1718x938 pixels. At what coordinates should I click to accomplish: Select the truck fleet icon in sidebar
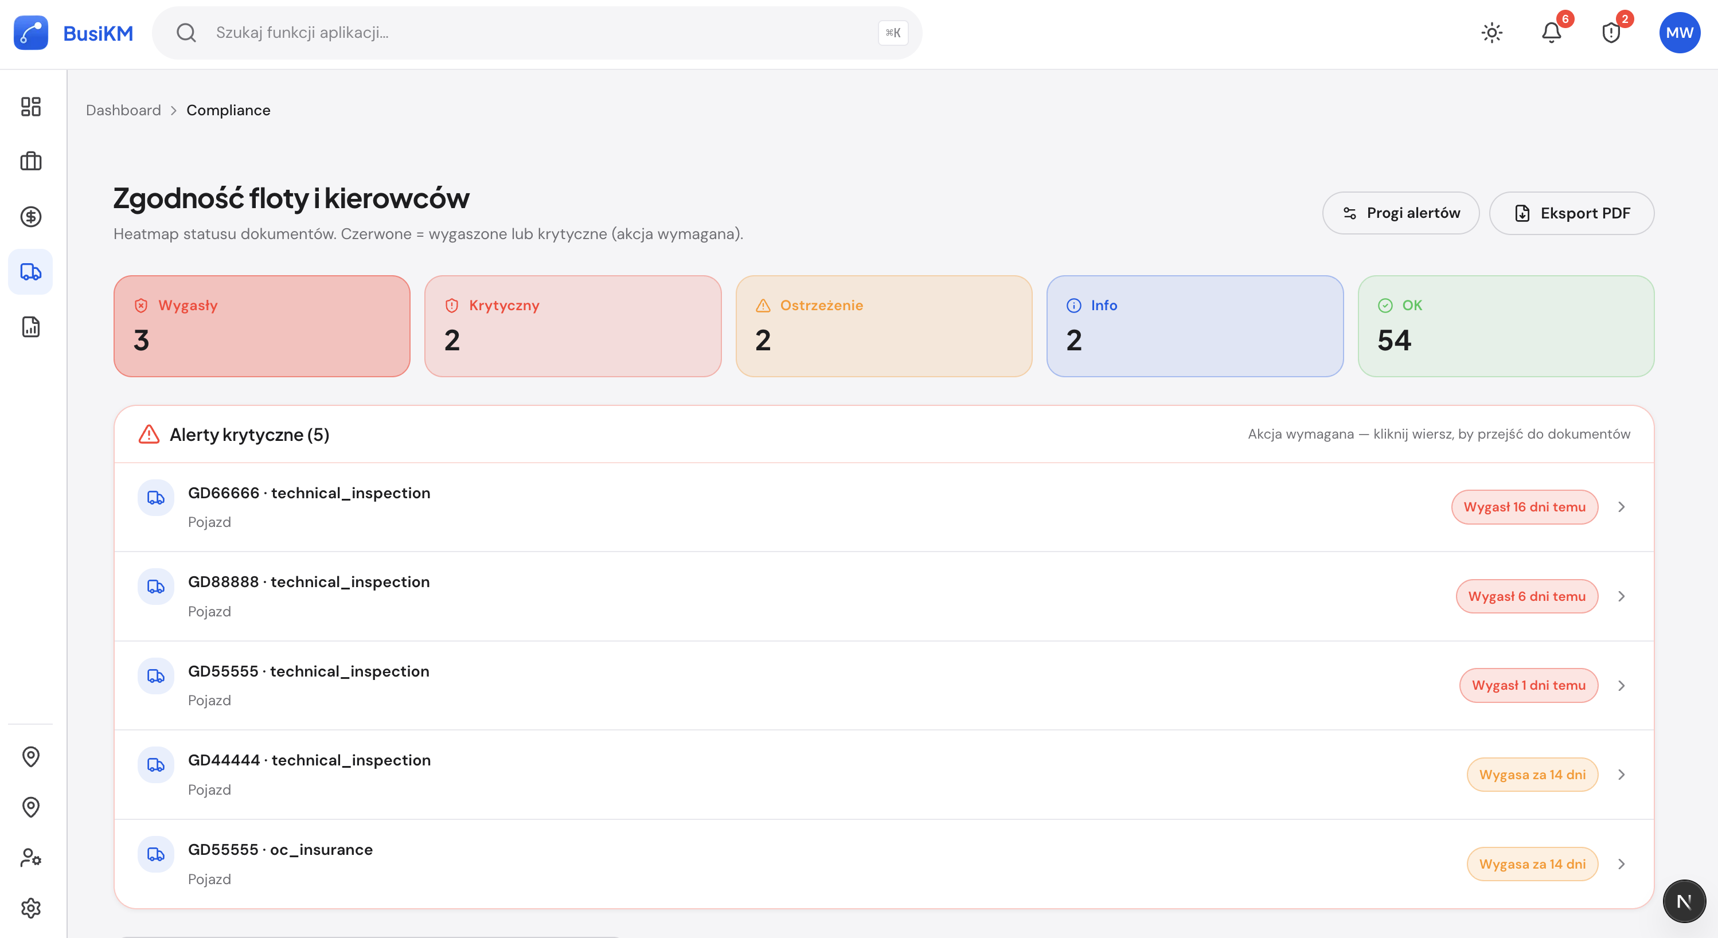(31, 272)
